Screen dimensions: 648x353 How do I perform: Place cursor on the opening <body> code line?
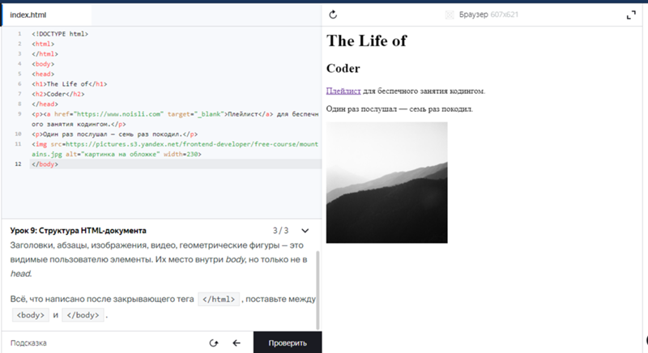43,64
